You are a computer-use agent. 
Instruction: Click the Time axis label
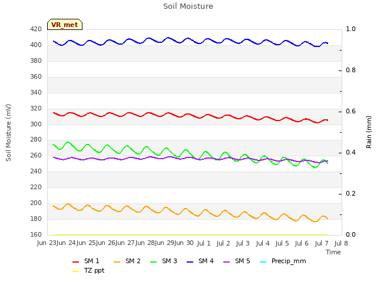(333, 252)
